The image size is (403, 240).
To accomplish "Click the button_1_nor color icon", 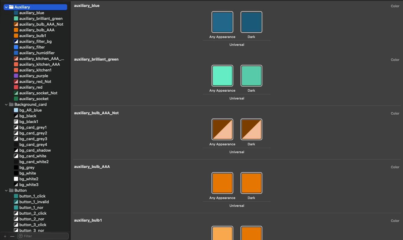I will [16, 208].
